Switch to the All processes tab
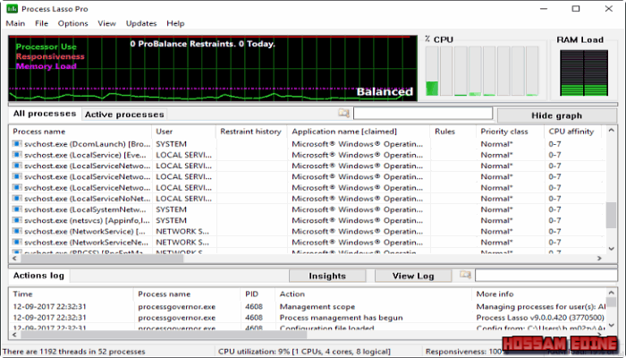Viewport: 626px width, 358px height. [45, 114]
